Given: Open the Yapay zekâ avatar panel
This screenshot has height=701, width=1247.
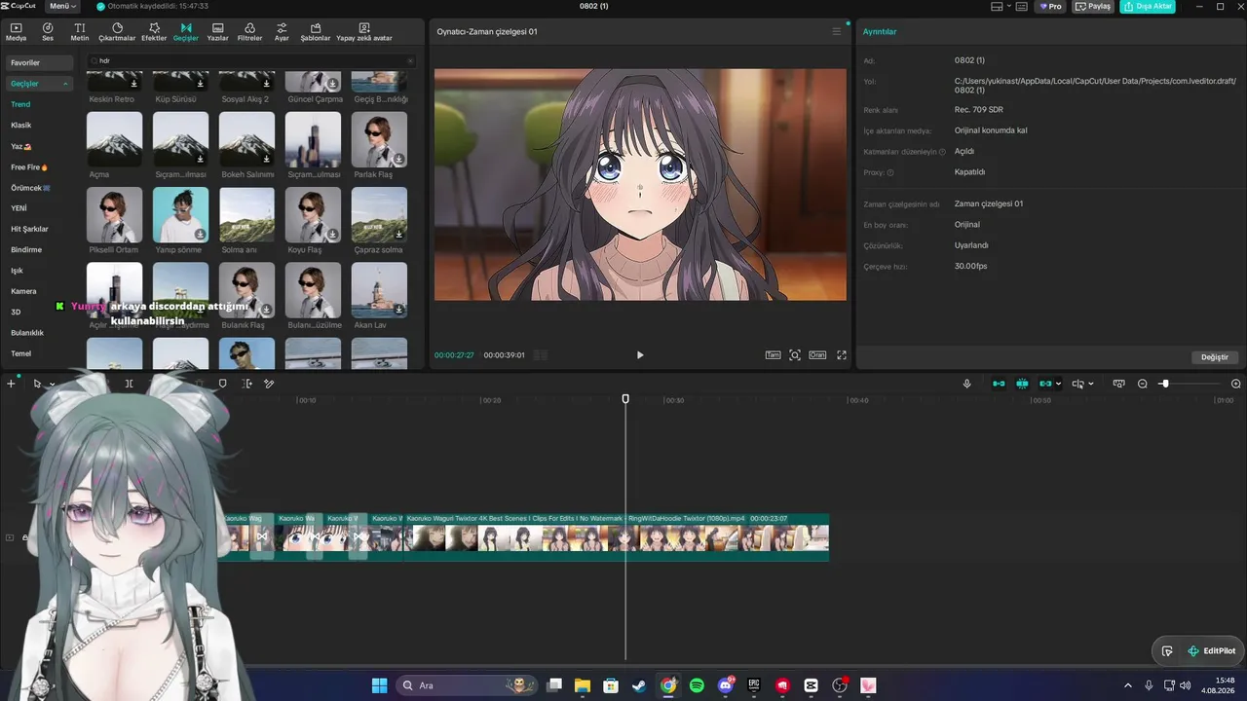Looking at the screenshot, I should pyautogui.click(x=364, y=32).
